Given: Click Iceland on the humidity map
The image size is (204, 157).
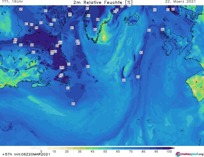Looking at the screenshot, I should [x=132, y=20].
